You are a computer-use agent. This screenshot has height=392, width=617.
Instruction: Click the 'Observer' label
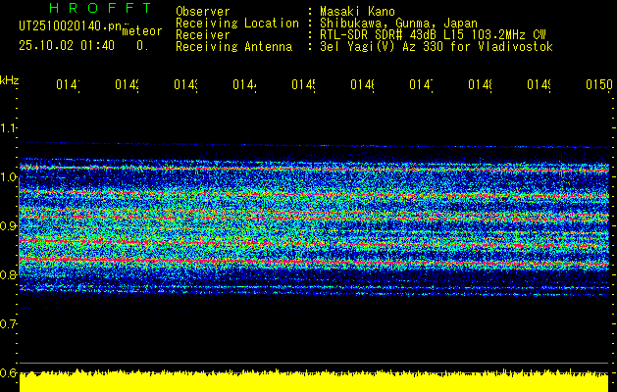tap(203, 12)
